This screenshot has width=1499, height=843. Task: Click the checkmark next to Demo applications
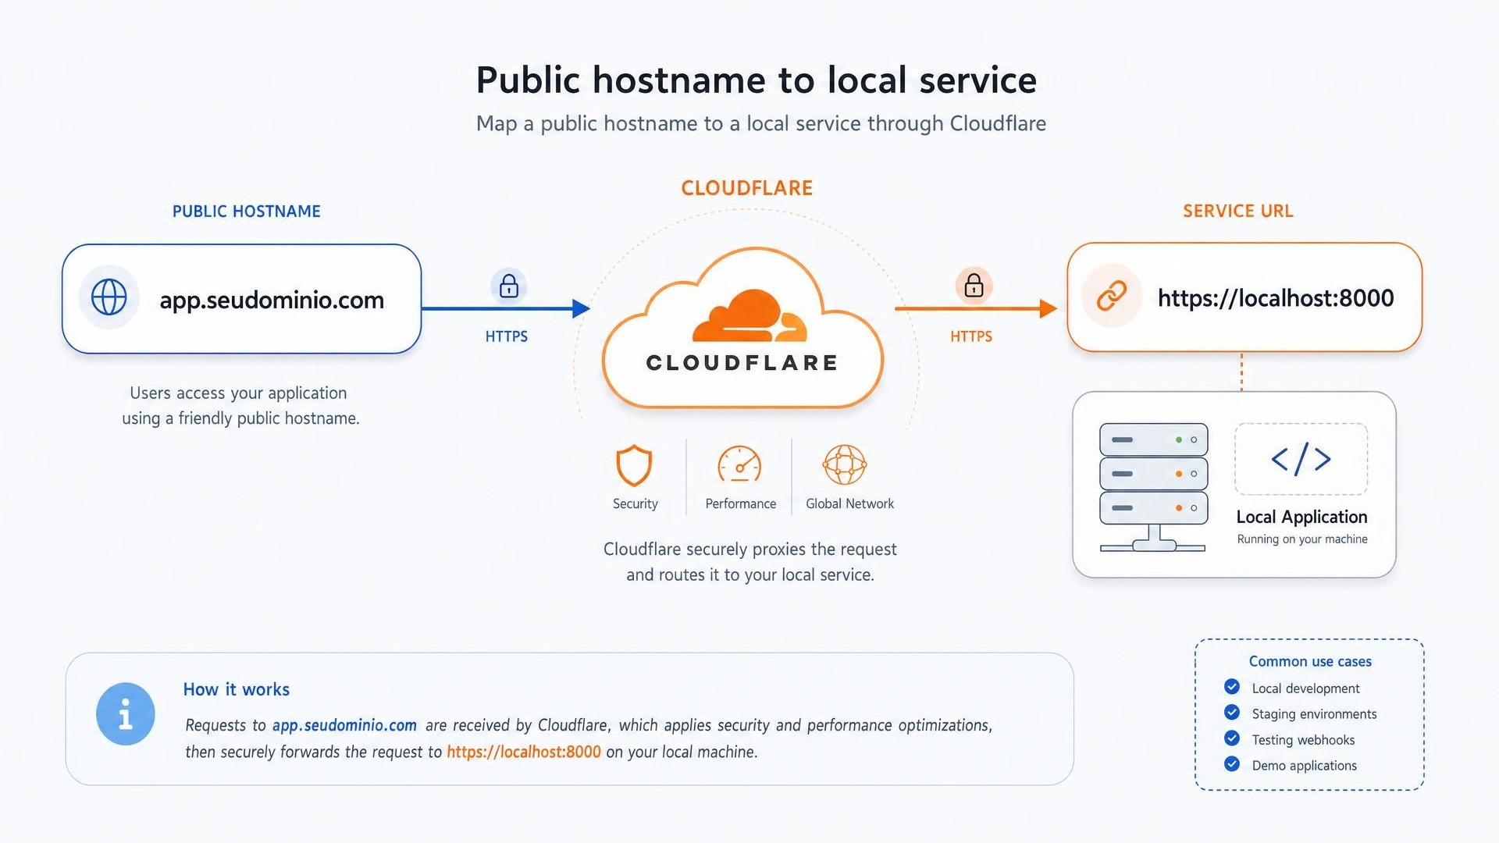click(x=1232, y=764)
